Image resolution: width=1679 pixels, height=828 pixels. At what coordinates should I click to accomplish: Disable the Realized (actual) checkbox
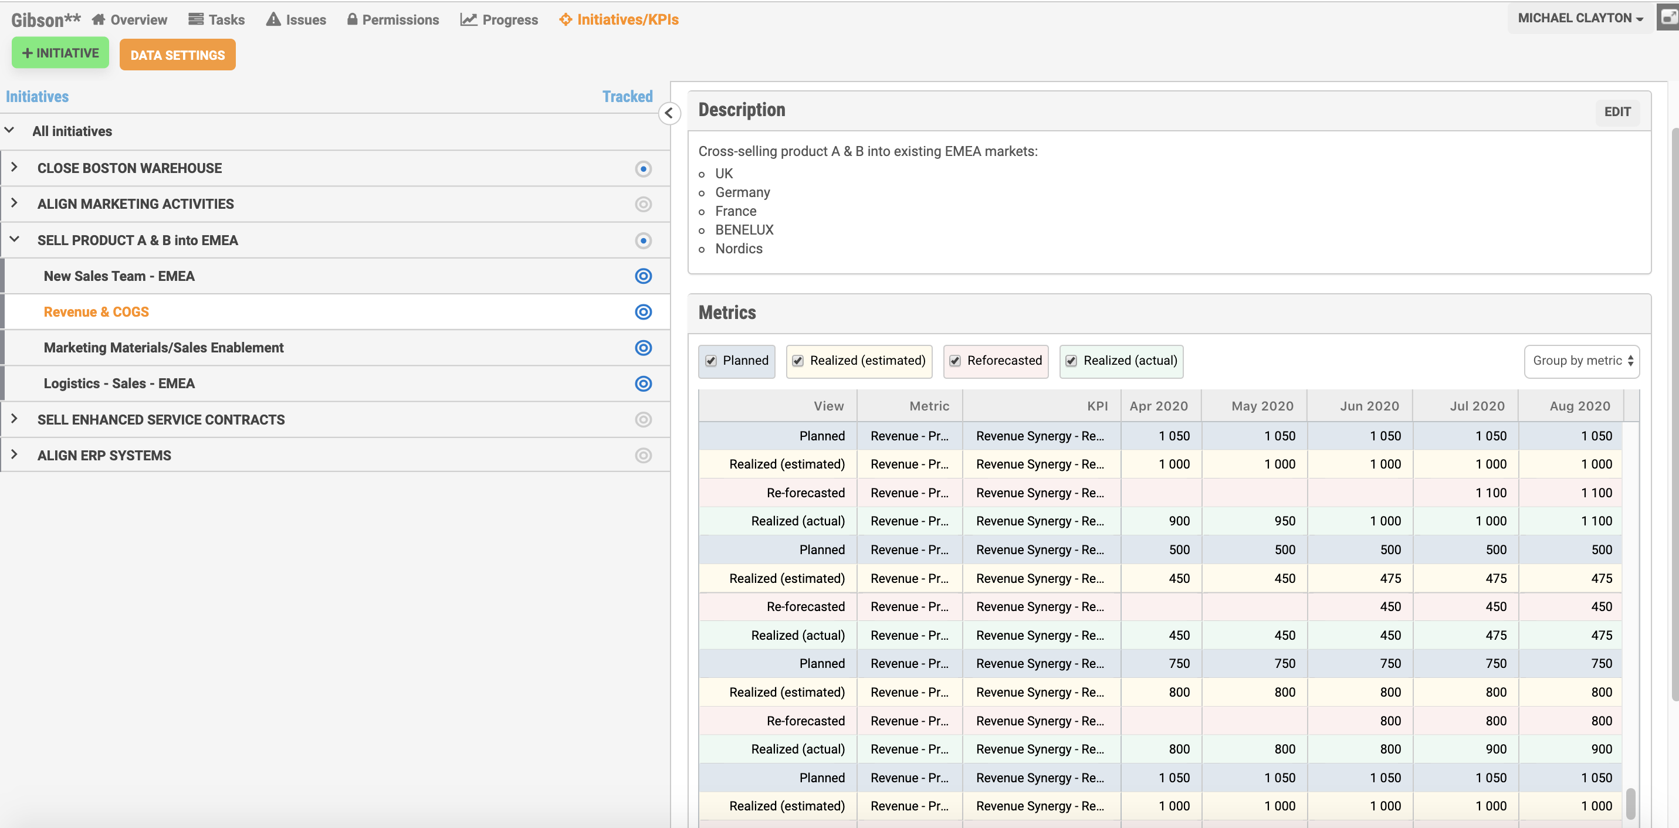point(1071,361)
